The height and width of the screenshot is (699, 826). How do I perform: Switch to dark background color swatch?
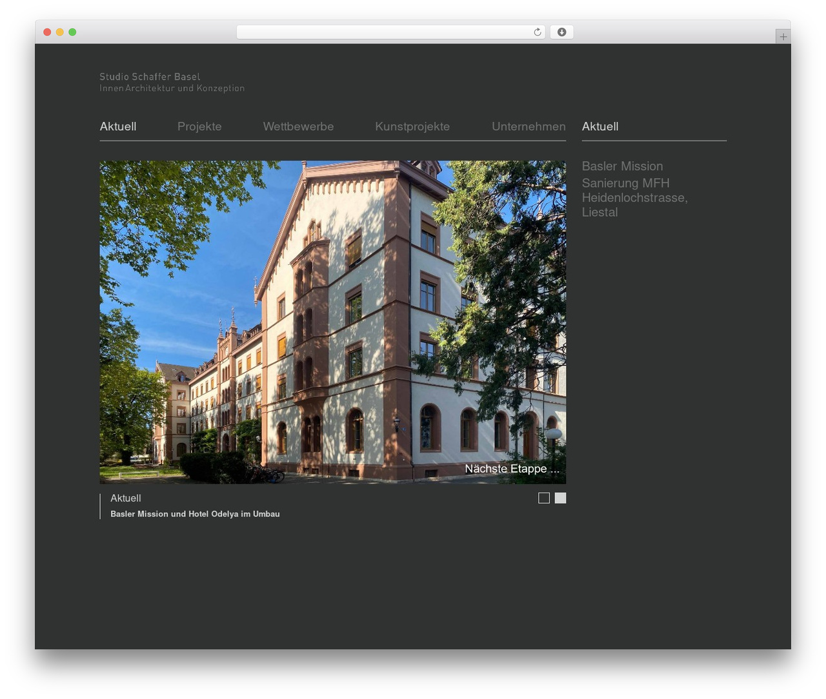[x=544, y=498]
